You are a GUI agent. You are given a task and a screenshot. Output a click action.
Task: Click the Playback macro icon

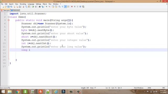(77, 7)
